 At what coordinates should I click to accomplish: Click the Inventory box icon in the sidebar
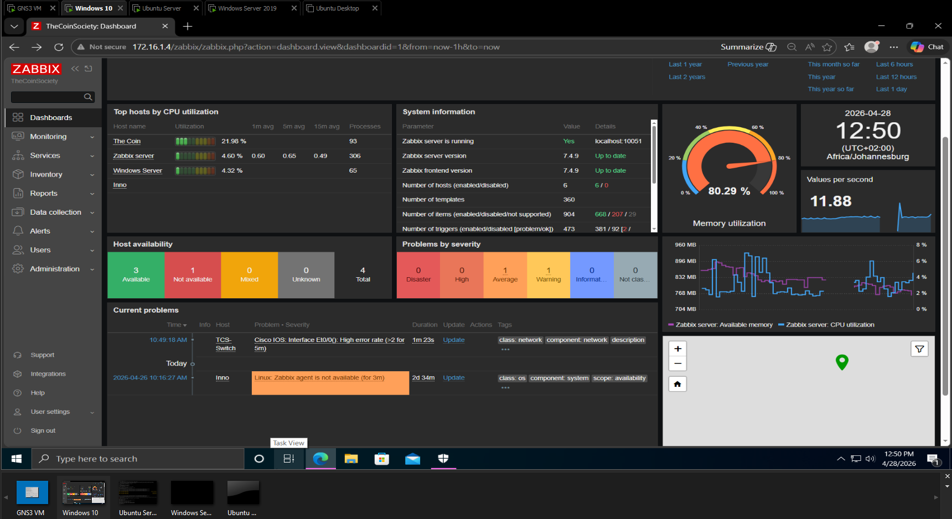point(18,174)
